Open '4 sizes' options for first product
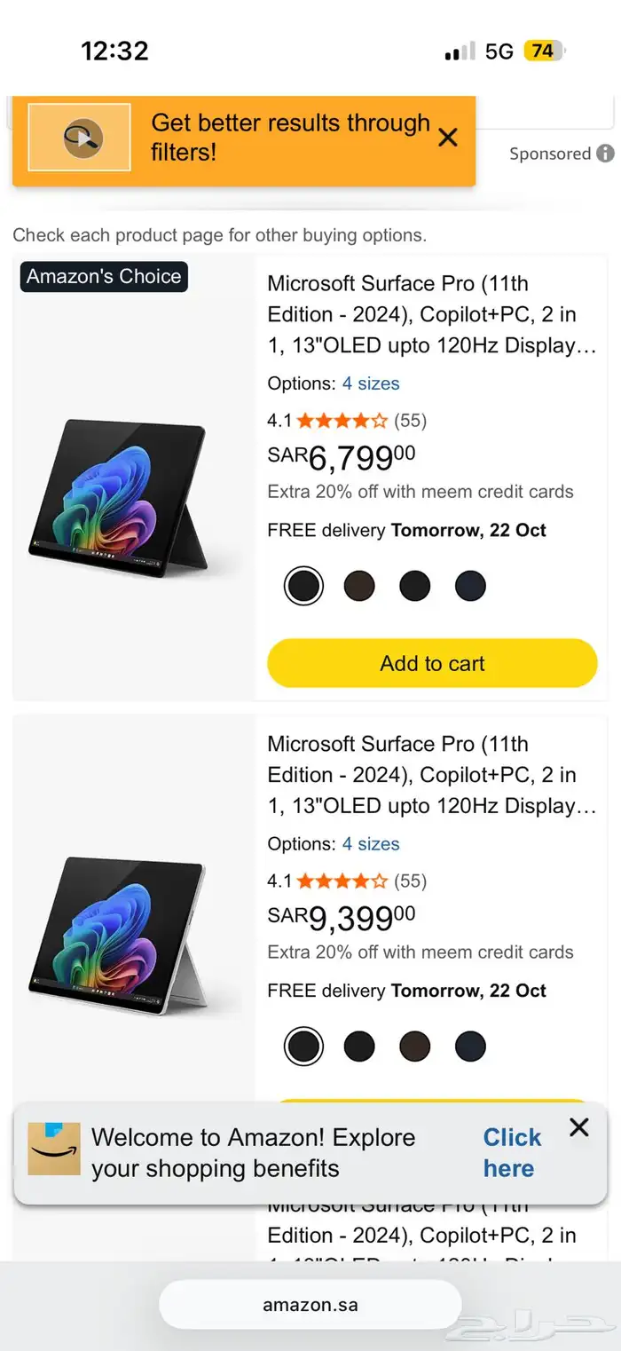 pyautogui.click(x=371, y=383)
